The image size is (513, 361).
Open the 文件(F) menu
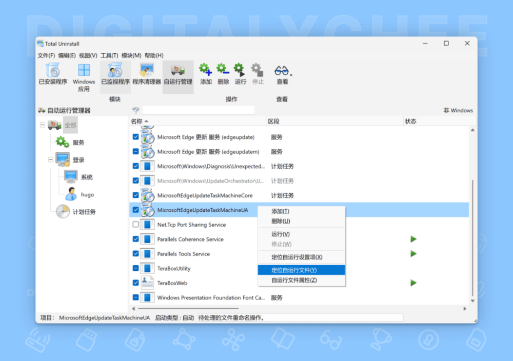46,55
